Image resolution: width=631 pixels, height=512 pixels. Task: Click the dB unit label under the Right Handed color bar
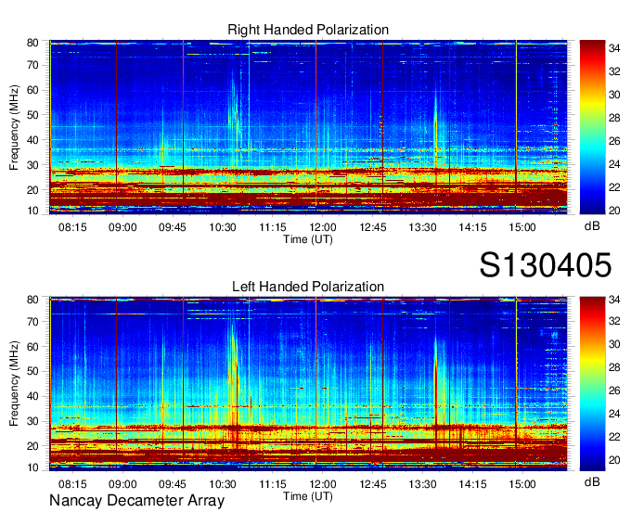click(x=592, y=226)
